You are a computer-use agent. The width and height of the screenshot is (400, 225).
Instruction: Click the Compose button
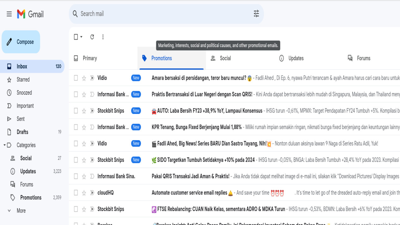(21, 42)
